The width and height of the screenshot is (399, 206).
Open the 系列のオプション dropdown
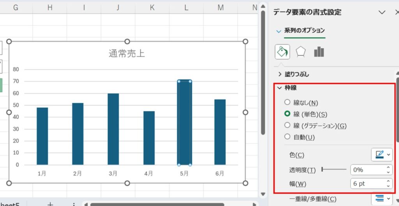pyautogui.click(x=279, y=31)
